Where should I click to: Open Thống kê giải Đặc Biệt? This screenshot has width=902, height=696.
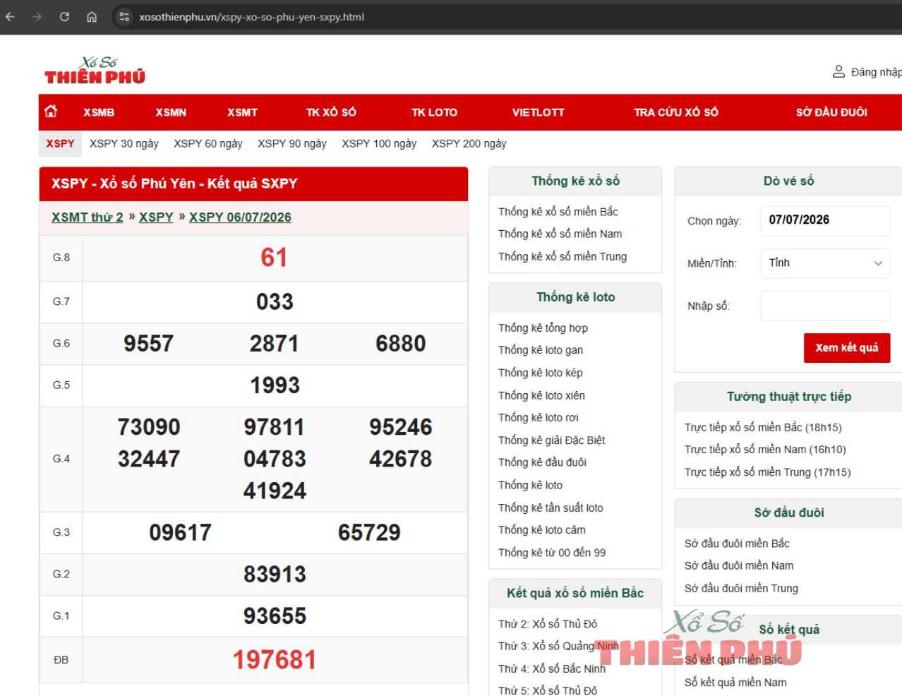coord(552,440)
